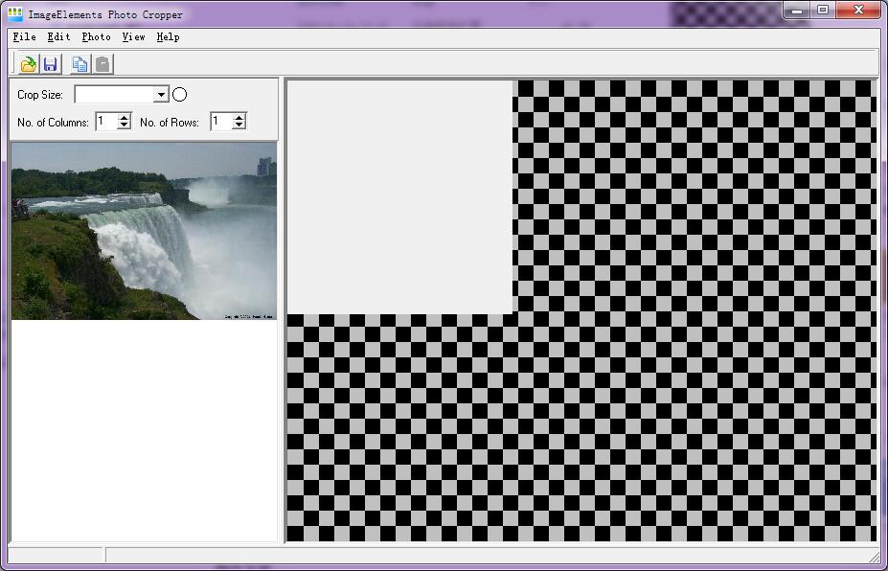Image resolution: width=888 pixels, height=571 pixels.
Task: Decrease No. of Rows with the down arrow
Action: 239,126
